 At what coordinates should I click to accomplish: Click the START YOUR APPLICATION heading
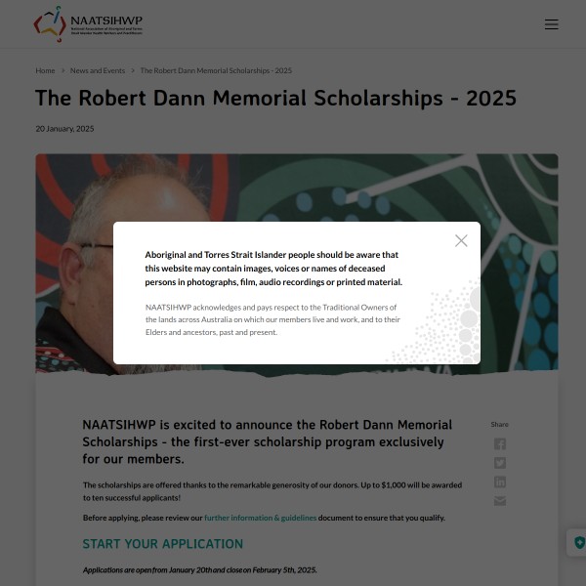(x=162, y=544)
